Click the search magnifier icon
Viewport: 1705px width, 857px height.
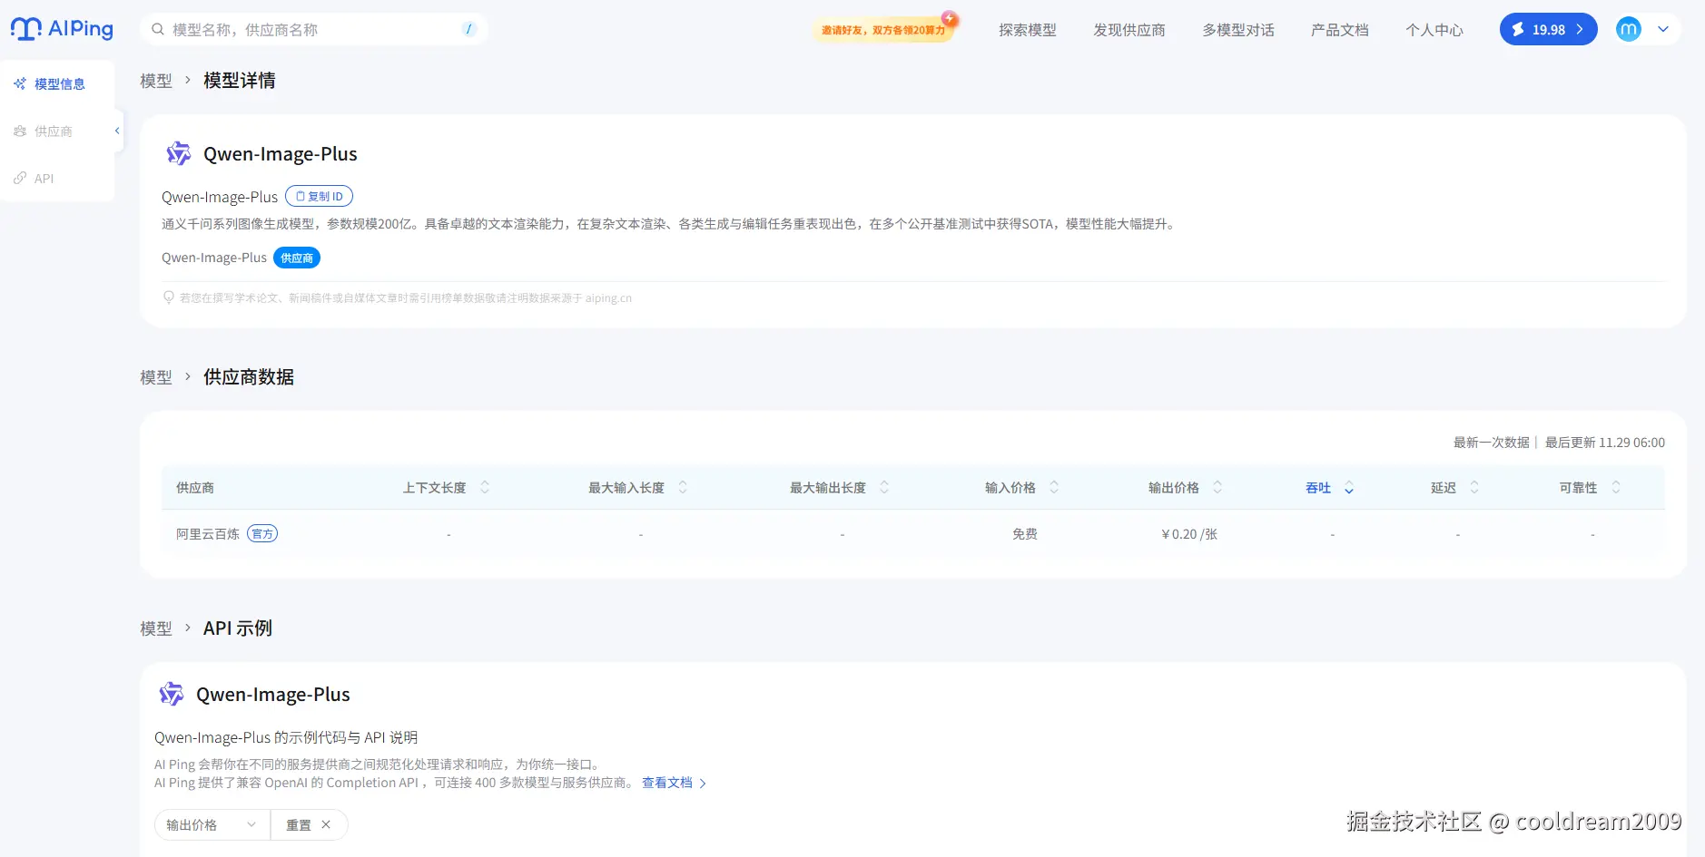tap(158, 30)
